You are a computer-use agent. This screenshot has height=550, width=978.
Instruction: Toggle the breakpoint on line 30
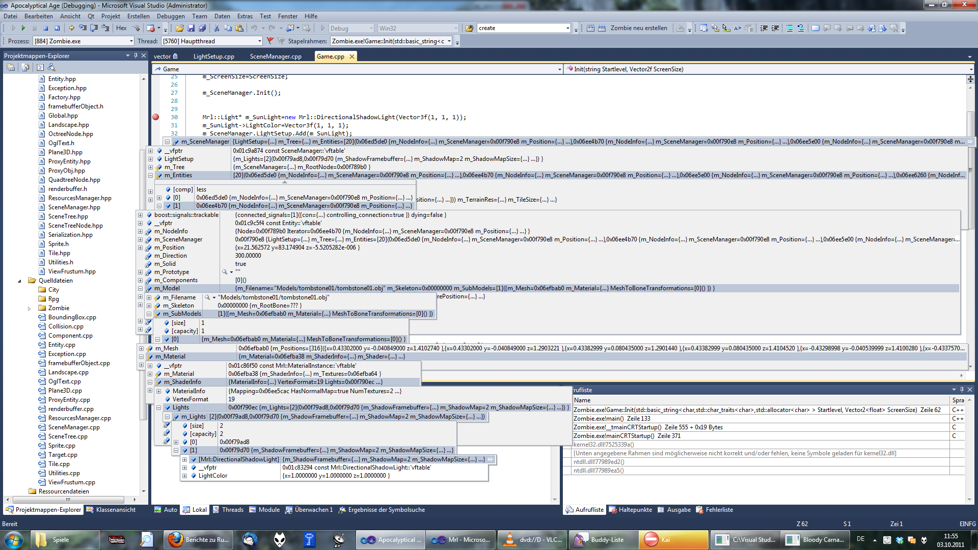click(156, 117)
